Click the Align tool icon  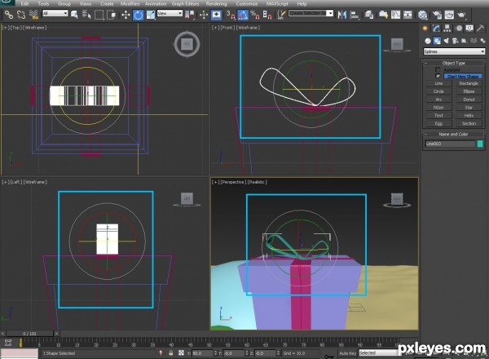[355, 15]
